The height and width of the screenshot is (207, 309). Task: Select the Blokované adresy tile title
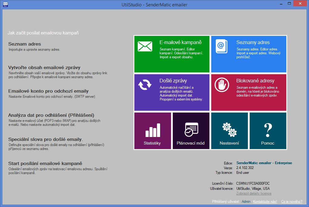click(255, 81)
